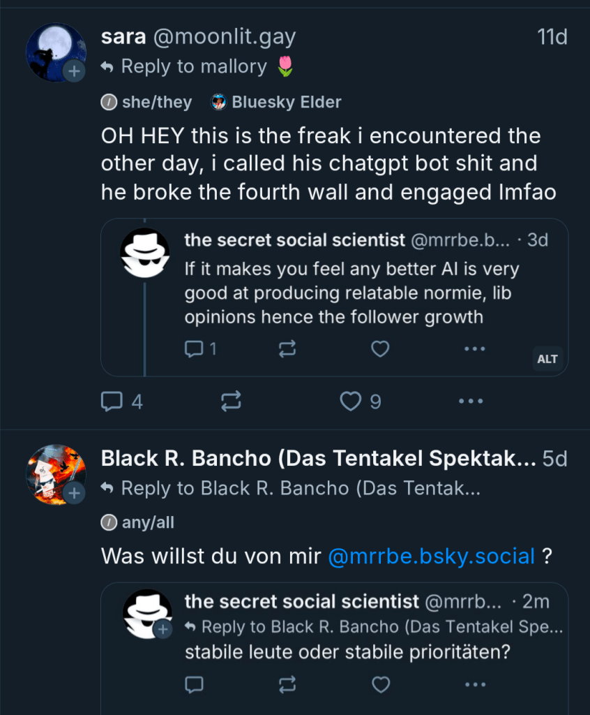Open more options in AI opinions quote
The image size is (590, 715).
(x=474, y=348)
